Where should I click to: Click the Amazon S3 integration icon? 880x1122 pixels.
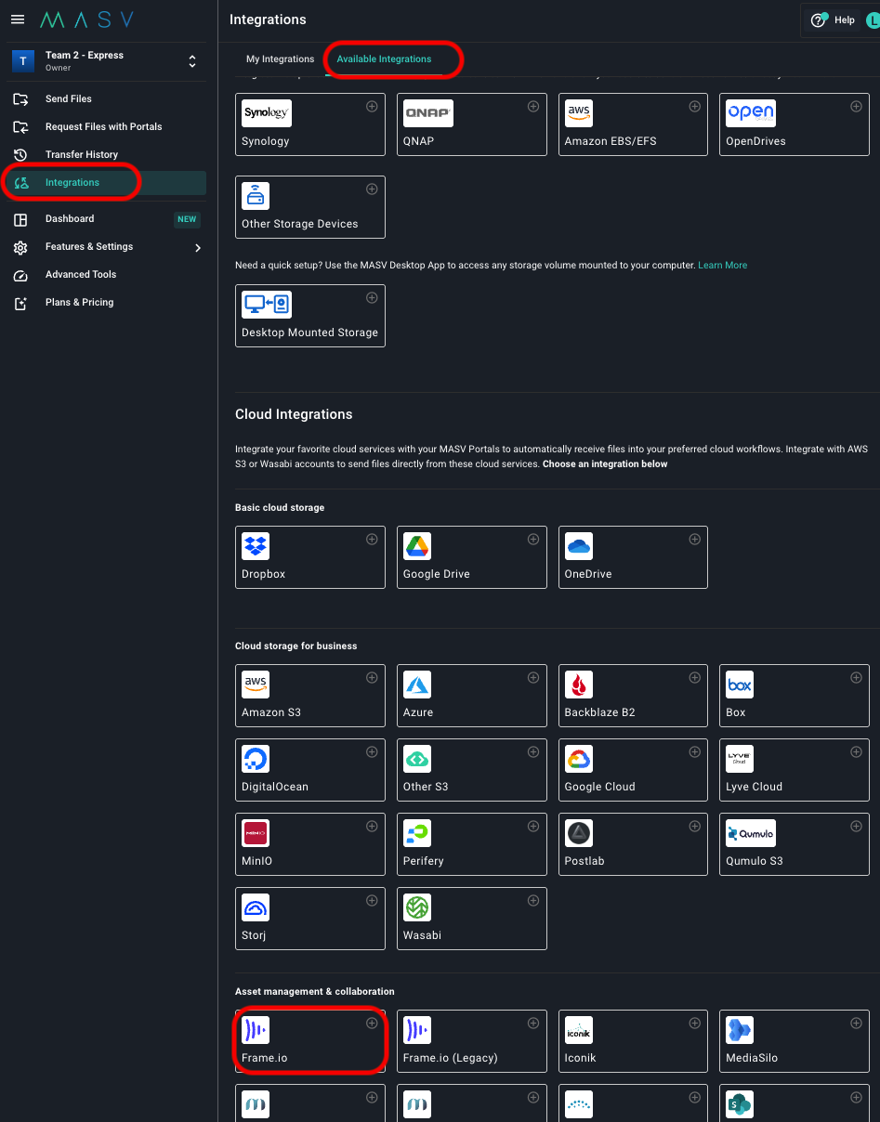tap(255, 685)
